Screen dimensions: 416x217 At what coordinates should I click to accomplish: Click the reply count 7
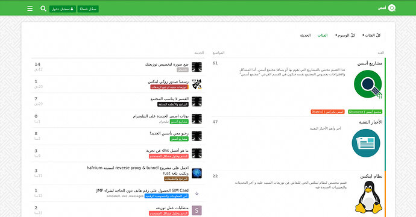tap(36, 99)
